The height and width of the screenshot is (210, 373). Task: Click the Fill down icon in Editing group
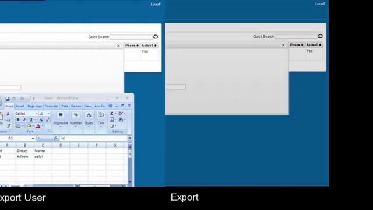point(111,120)
